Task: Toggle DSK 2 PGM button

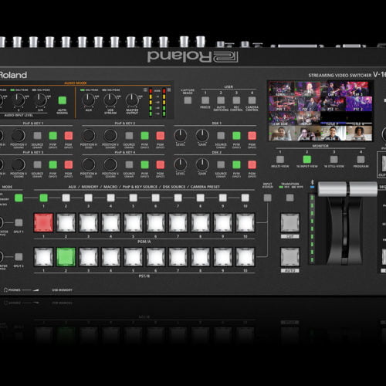Action: (x=252, y=164)
